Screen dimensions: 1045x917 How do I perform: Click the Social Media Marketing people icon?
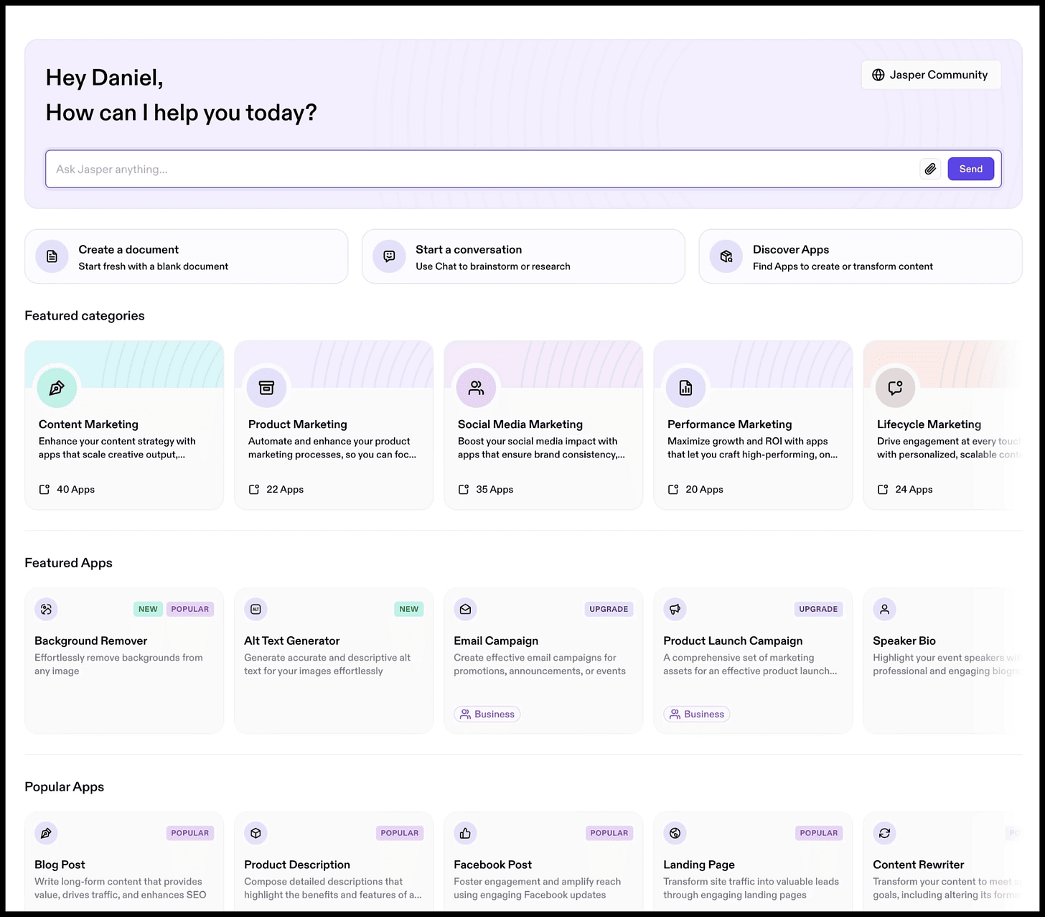pos(476,388)
